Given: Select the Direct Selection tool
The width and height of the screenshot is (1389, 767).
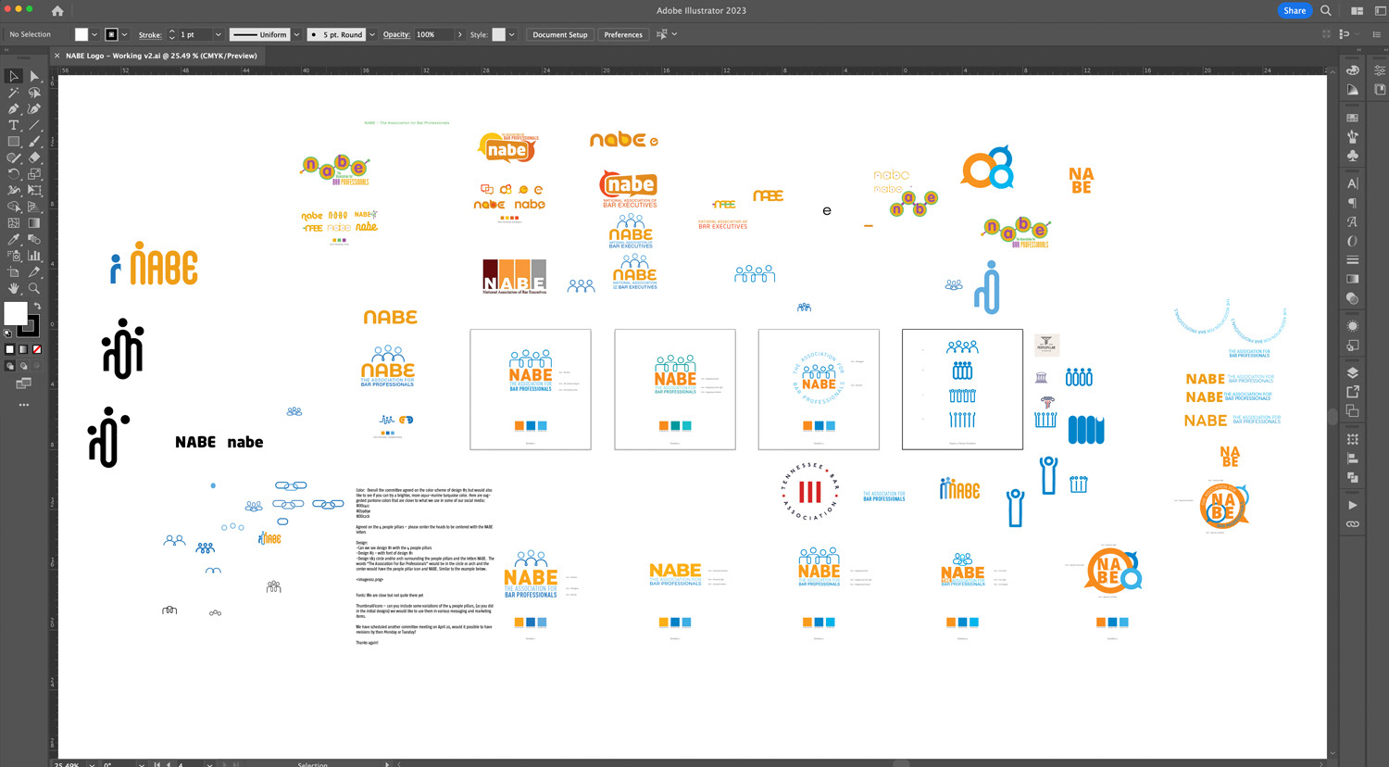Looking at the screenshot, I should coord(34,76).
